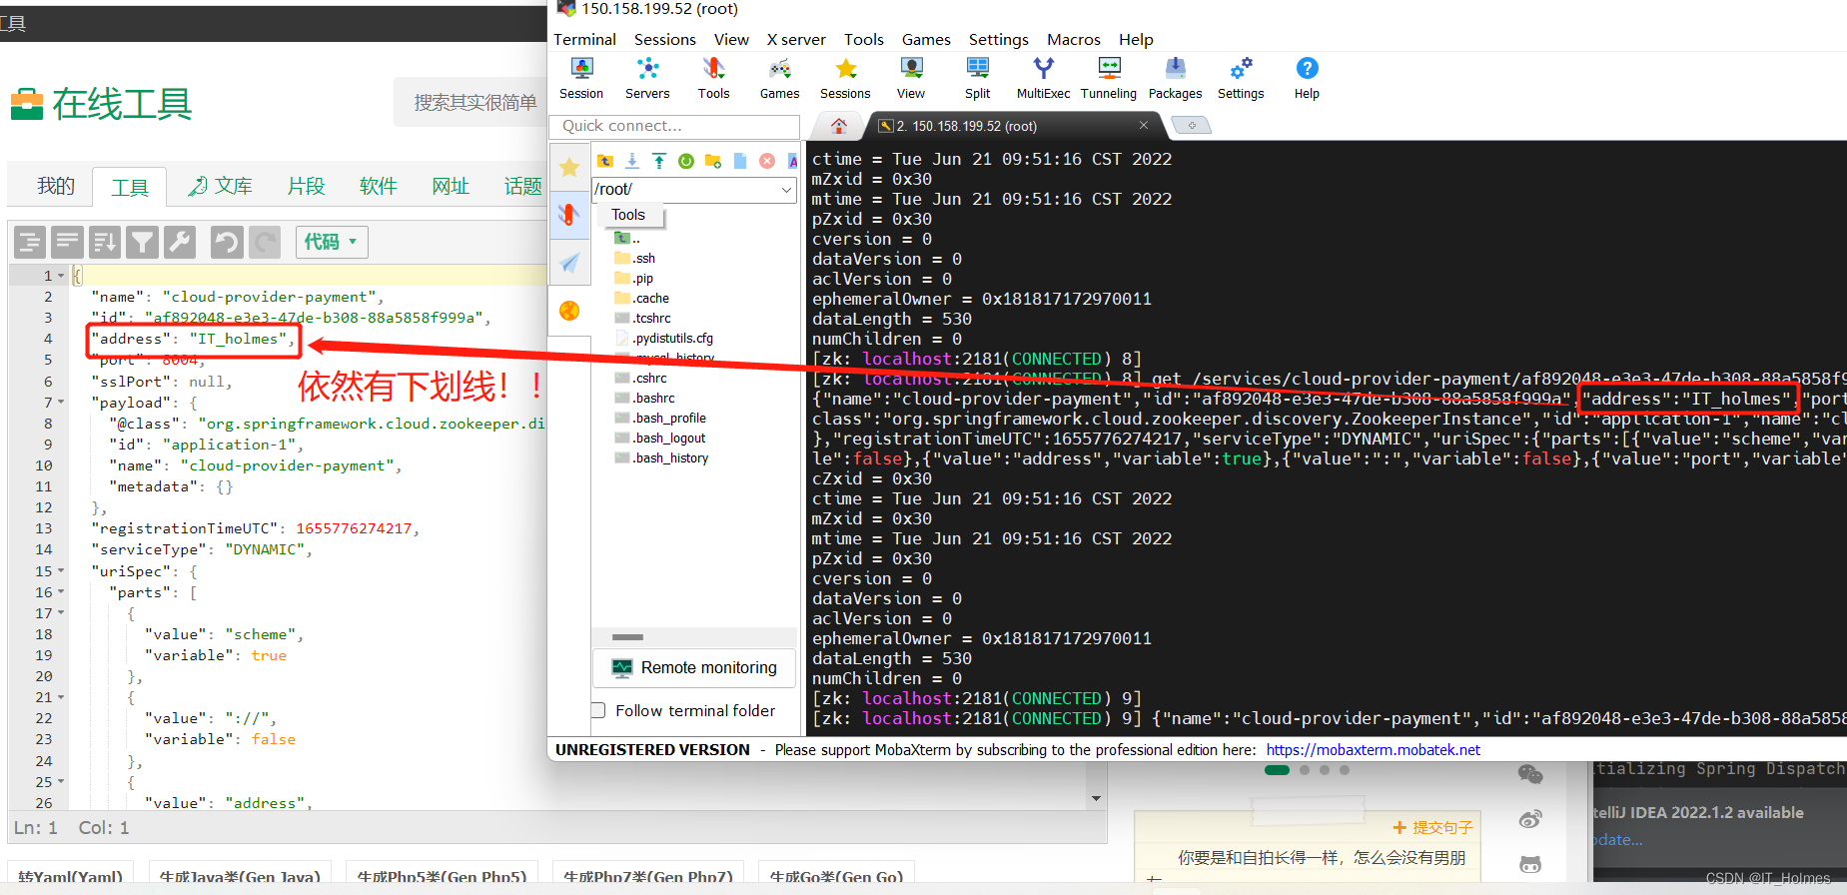Click the Quick connect input field
The image size is (1847, 895).
(x=674, y=126)
